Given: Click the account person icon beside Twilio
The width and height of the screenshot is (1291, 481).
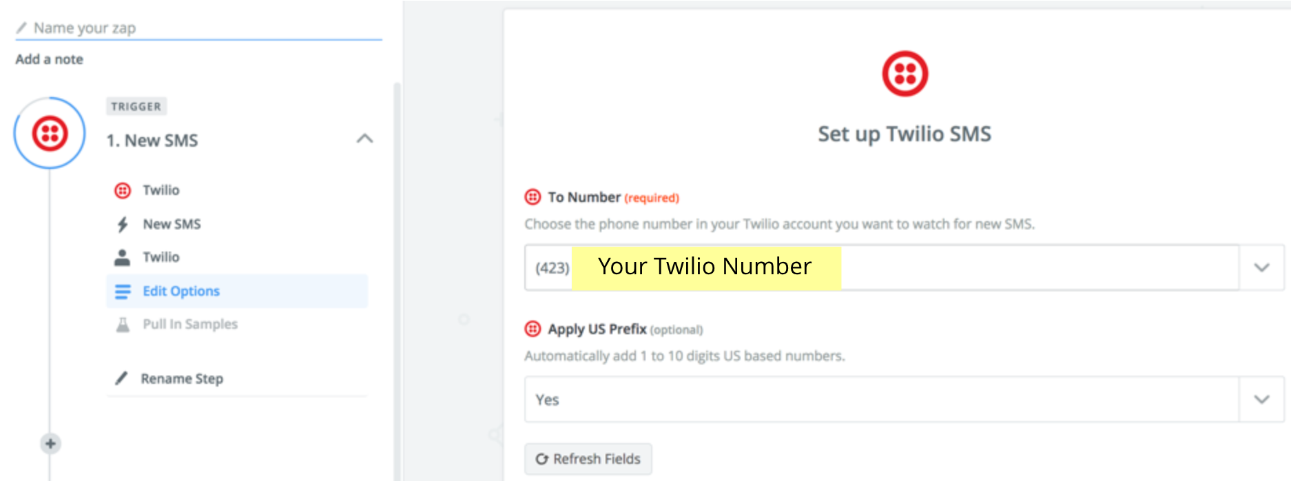Looking at the screenshot, I should [122, 257].
